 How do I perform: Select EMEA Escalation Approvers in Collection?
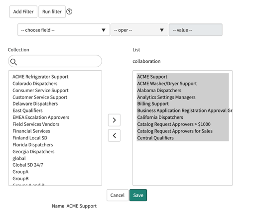(x=41, y=117)
